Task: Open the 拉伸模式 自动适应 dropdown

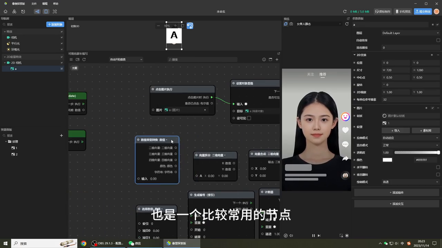Action: pyautogui.click(x=411, y=138)
